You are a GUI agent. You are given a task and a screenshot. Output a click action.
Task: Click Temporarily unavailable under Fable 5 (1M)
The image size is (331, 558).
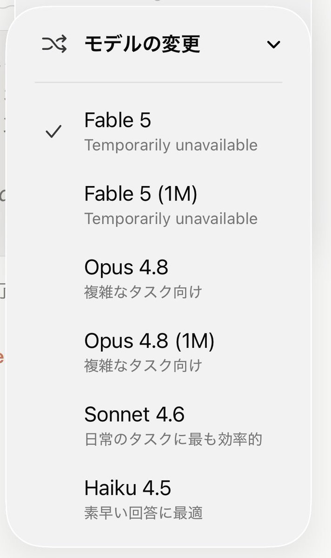tap(171, 219)
